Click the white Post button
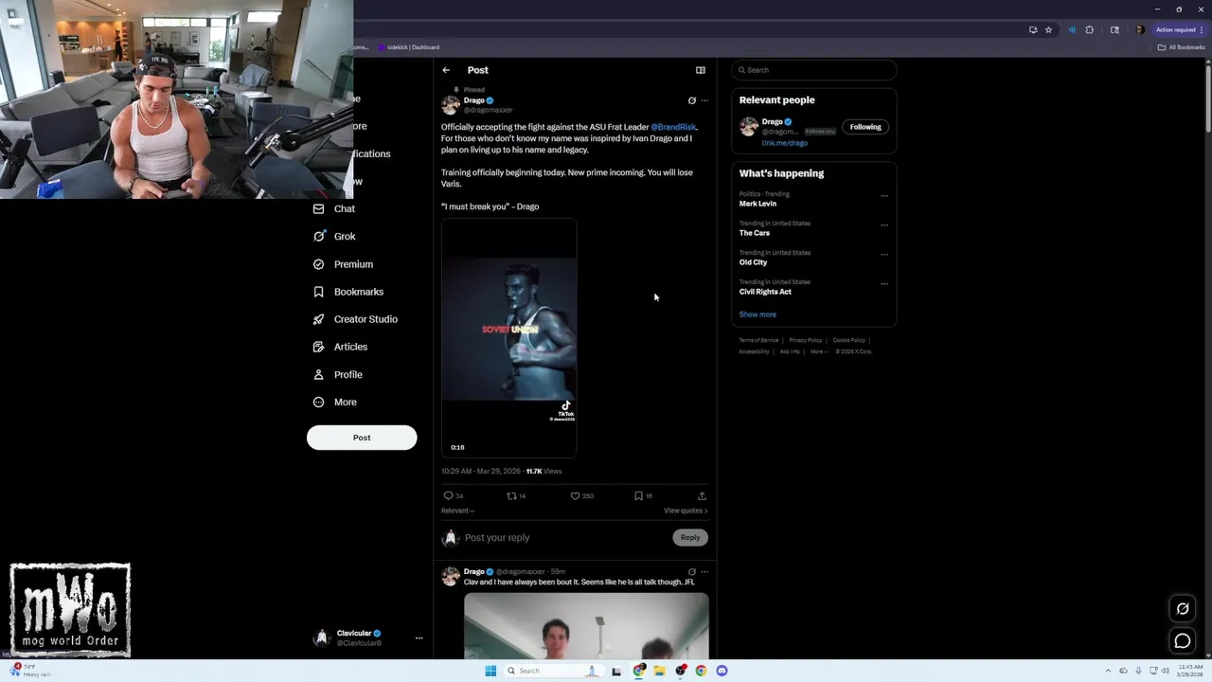The image size is (1212, 682). click(x=362, y=438)
